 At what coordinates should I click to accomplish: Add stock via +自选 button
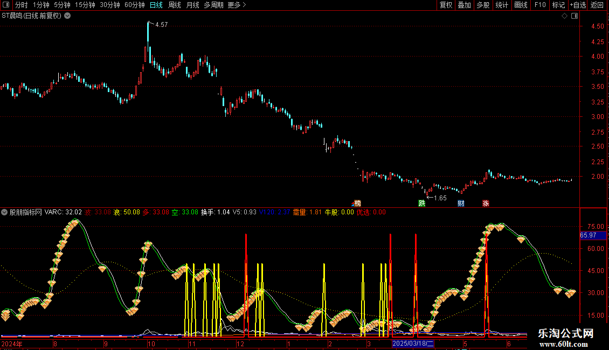click(x=578, y=5)
